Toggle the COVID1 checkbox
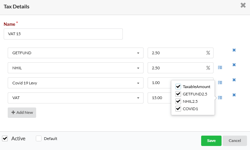Image resolution: width=250 pixels, height=150 pixels. click(178, 108)
